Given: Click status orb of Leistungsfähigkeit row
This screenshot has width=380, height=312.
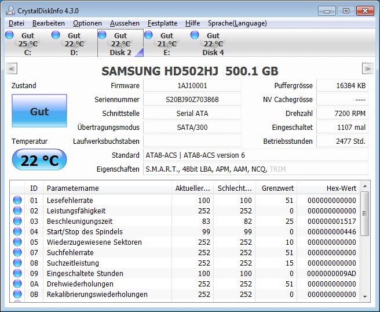Looking at the screenshot, I should coord(17,211).
